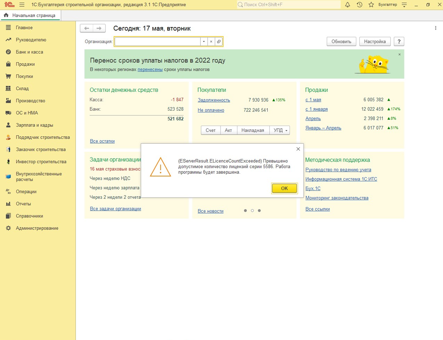Viewport: 443px width, 340px height.
Task: Click the question mark help button
Action: click(x=399, y=41)
